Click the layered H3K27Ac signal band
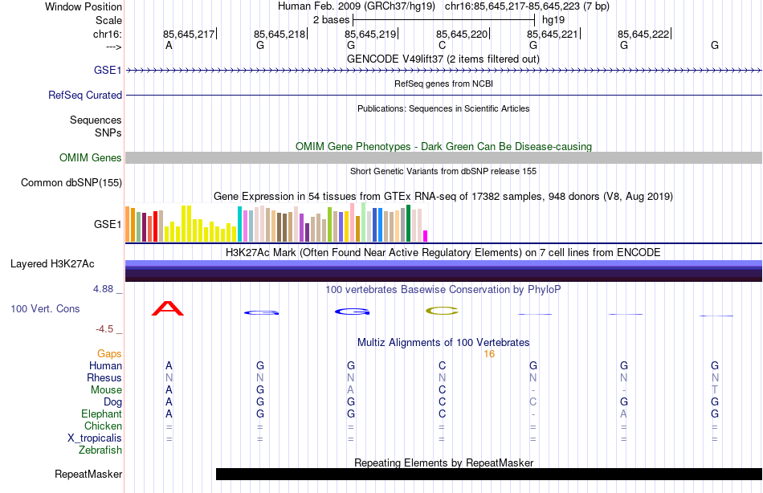 pyautogui.click(x=443, y=271)
